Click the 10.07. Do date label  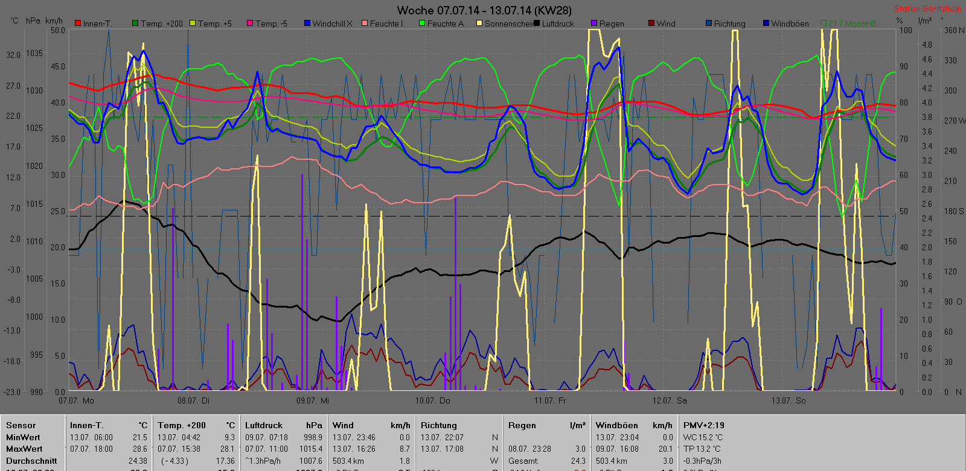pos(433,400)
